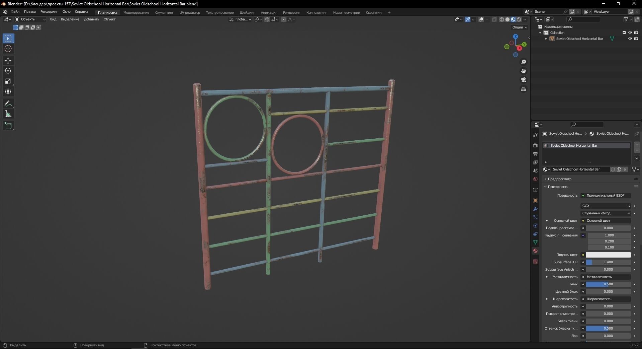Image resolution: width=642 pixels, height=349 pixels.
Task: Uncheck the Collection exclude checkbox
Action: [x=624, y=32]
